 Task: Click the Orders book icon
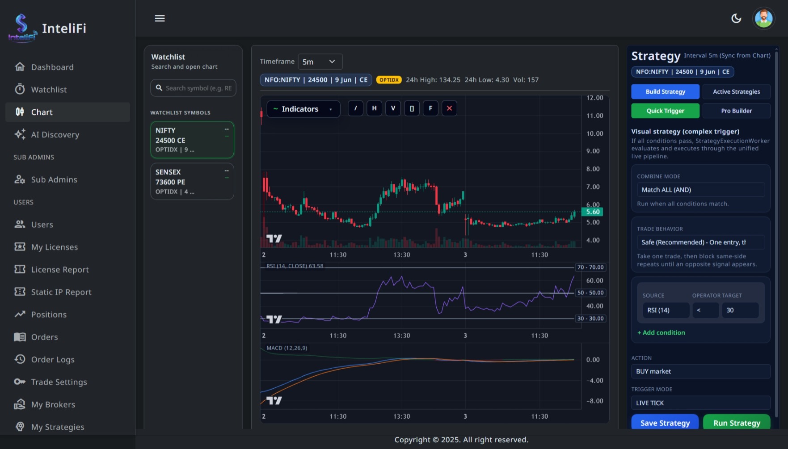click(20, 337)
